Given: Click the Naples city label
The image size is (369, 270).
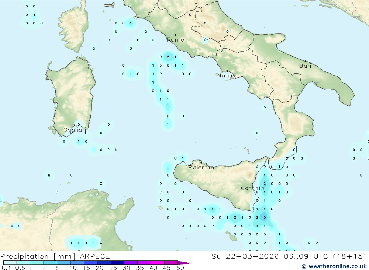Looking at the screenshot, I should (227, 76).
